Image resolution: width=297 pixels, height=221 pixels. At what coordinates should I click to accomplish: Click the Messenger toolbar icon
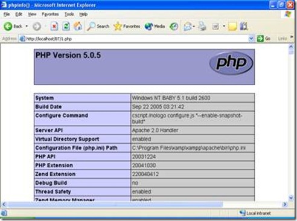[244, 26]
